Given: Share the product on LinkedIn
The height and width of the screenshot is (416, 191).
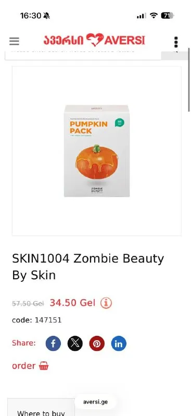Looking at the screenshot, I should pos(119,344).
